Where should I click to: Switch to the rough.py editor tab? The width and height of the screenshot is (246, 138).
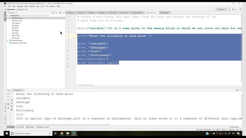coord(165,13)
